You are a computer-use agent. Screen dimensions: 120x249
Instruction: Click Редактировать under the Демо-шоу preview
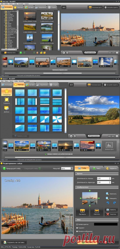(x=90, y=52)
